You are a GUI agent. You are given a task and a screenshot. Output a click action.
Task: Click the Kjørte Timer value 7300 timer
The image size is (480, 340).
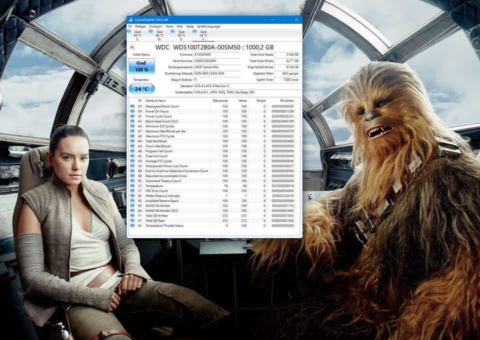287,79
